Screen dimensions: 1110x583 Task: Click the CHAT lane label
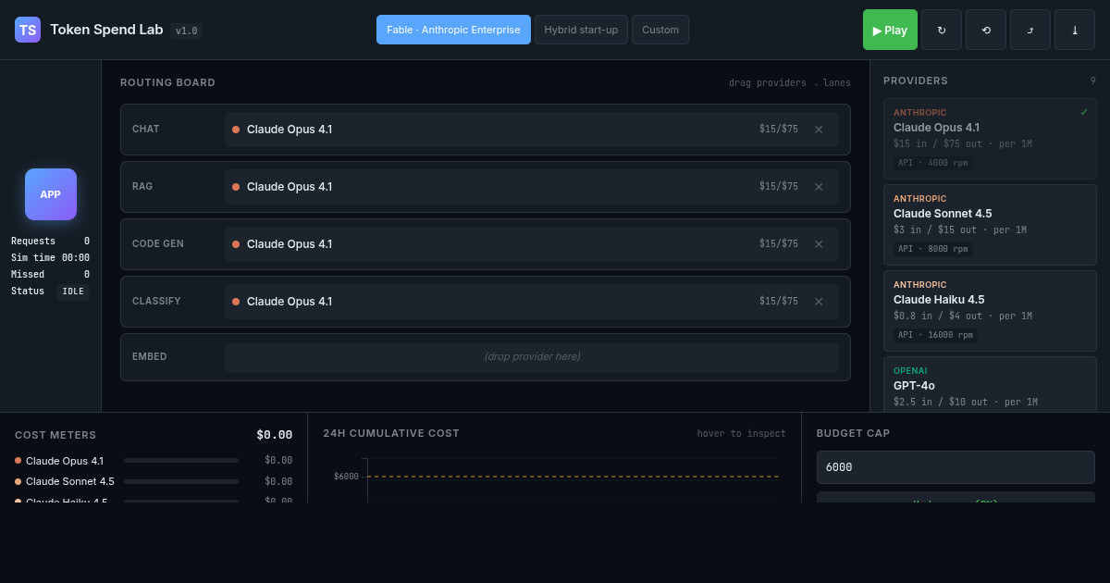146,130
